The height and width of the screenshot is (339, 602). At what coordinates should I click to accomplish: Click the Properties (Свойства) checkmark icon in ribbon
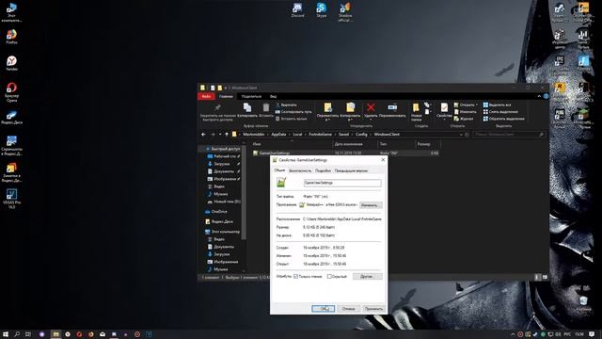pyautogui.click(x=444, y=107)
